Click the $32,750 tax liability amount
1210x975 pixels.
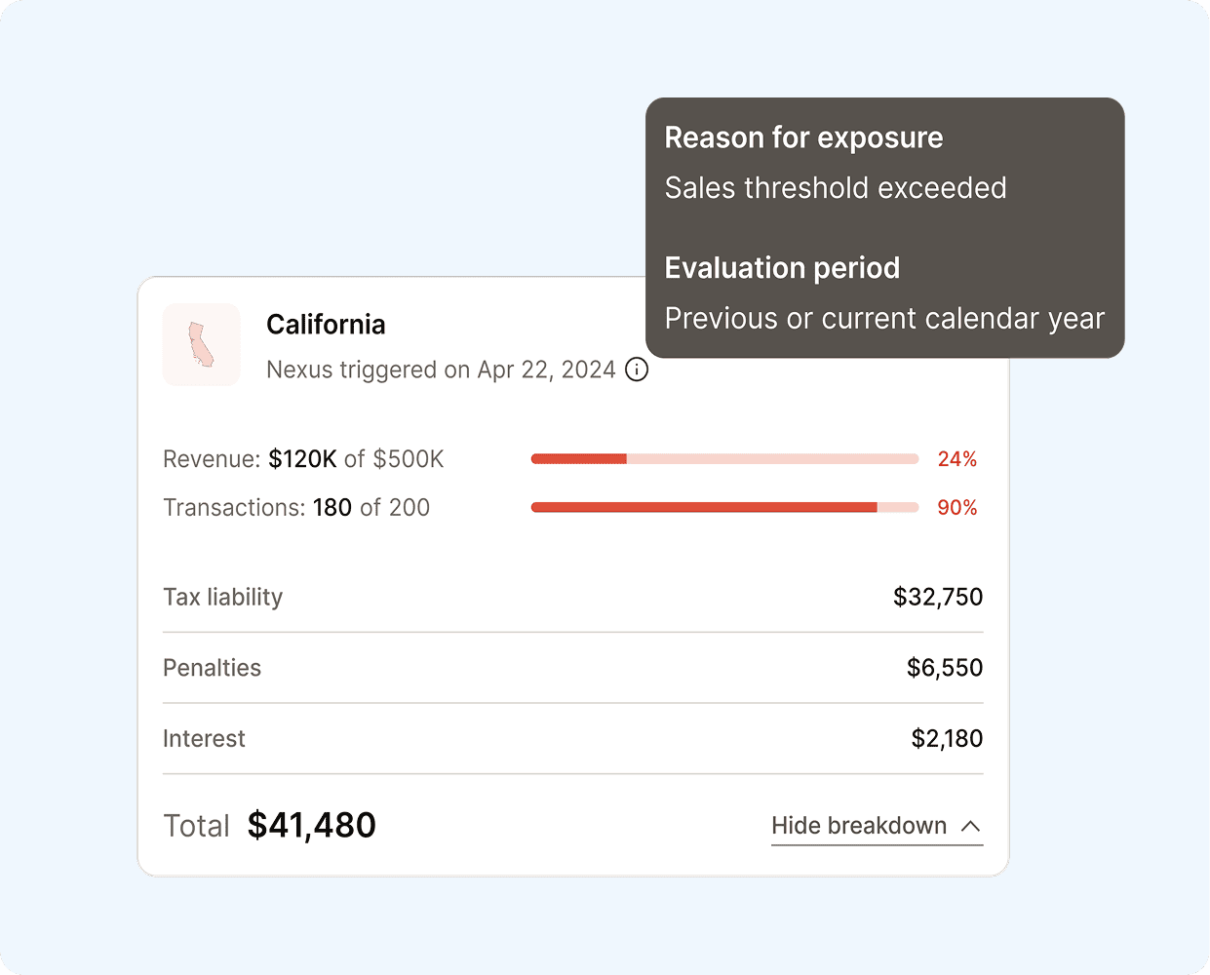[x=937, y=597]
